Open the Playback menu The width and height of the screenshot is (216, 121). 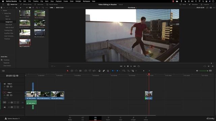[58, 1]
